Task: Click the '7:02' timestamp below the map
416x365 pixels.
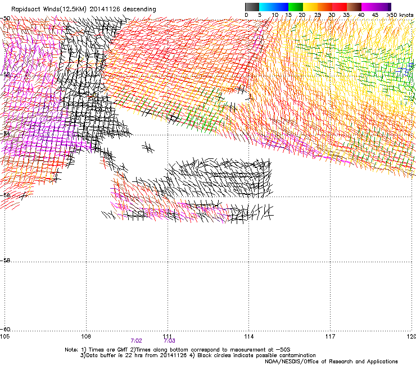Action: click(136, 341)
